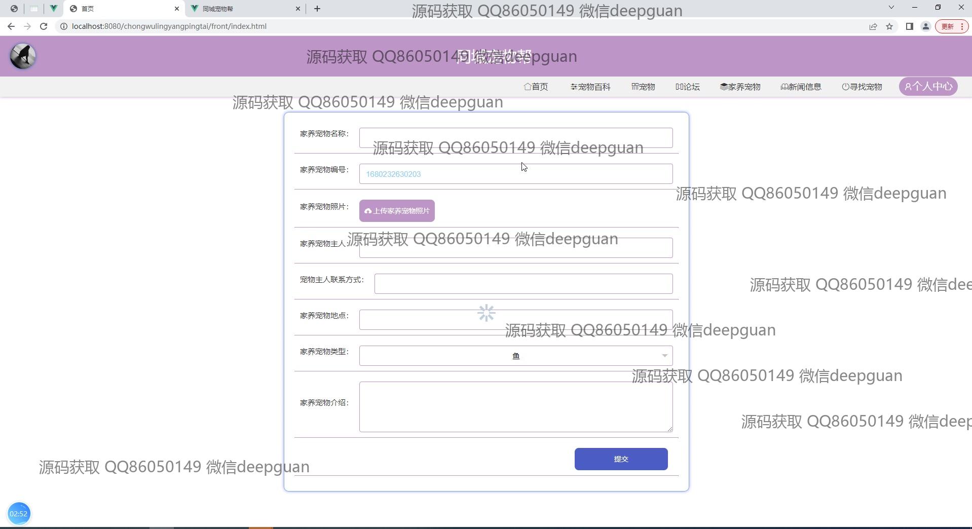Click the 提交 submit button
This screenshot has height=529, width=972.
[621, 459]
